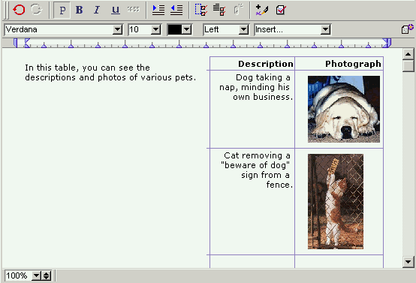Open the font size 10 dropdown

pyautogui.click(x=156, y=29)
